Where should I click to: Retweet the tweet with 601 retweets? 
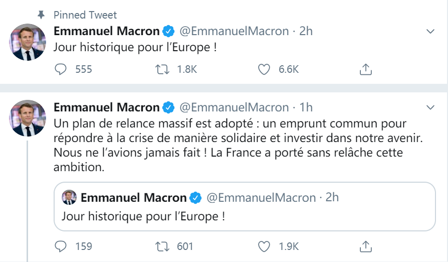tap(161, 246)
